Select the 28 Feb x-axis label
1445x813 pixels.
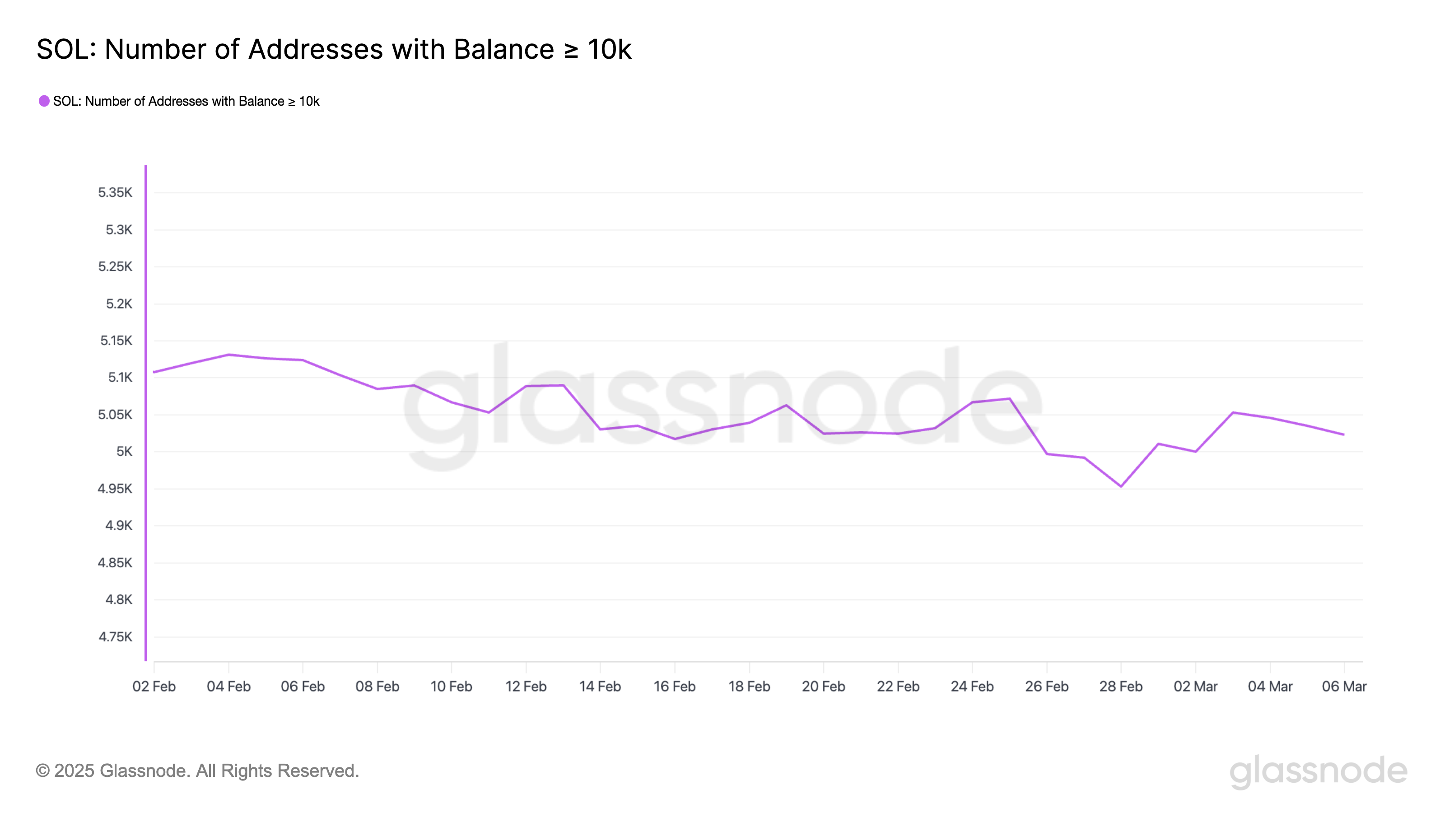[x=1120, y=686]
